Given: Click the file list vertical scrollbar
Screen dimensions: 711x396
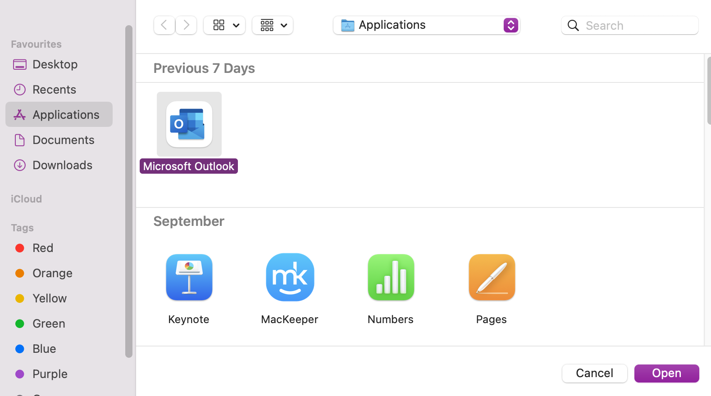Looking at the screenshot, I should (x=709, y=91).
